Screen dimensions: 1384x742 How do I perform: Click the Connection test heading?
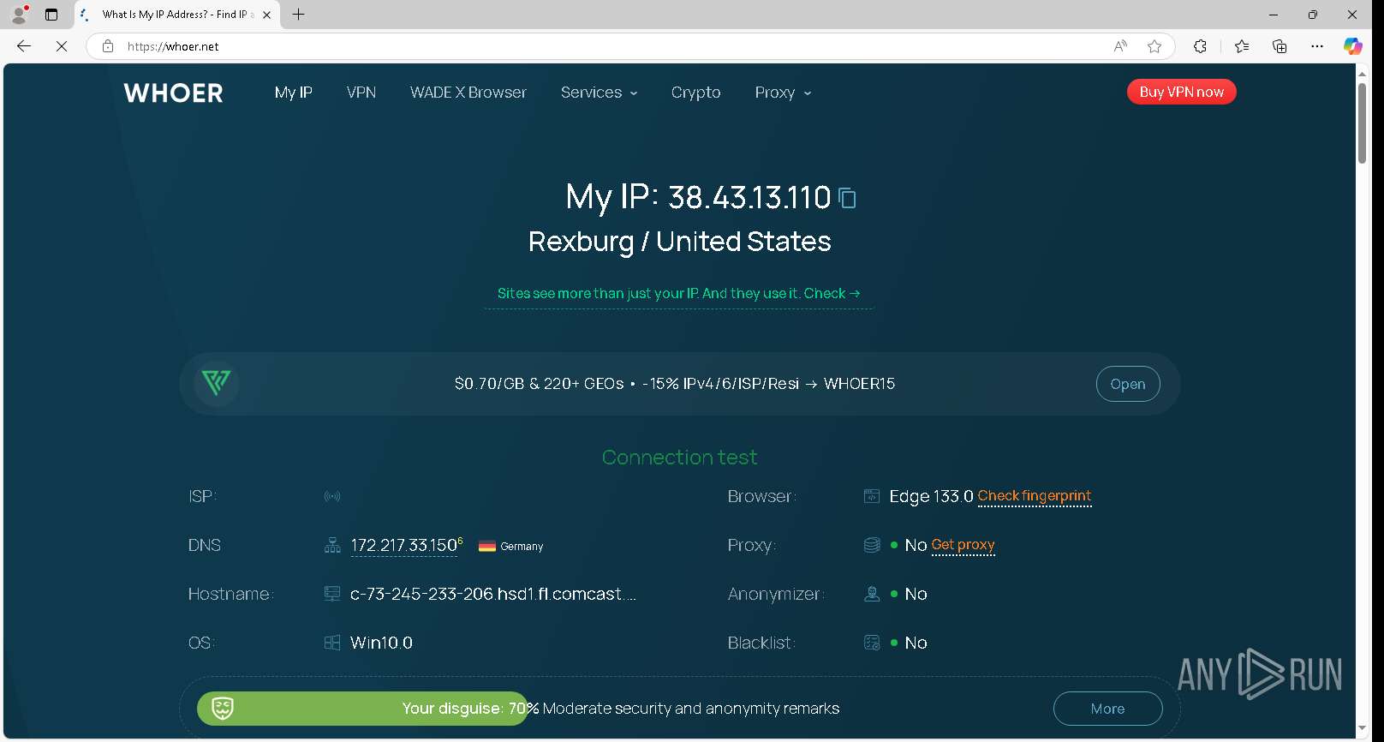coord(679,458)
